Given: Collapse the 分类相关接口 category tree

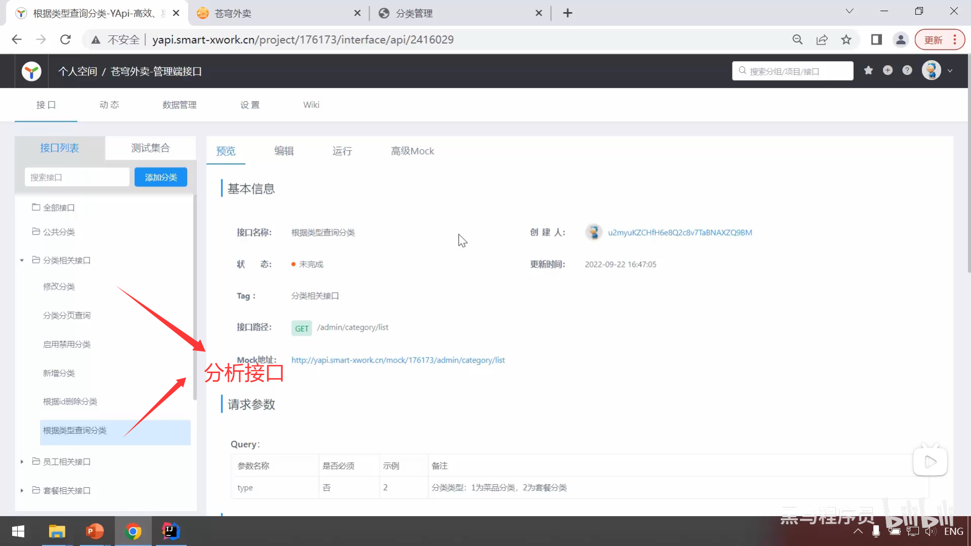Looking at the screenshot, I should 21,260.
